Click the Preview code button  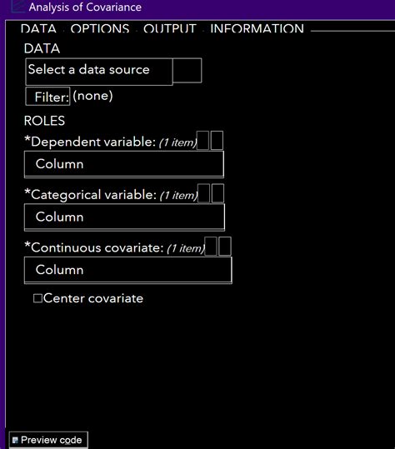[x=48, y=440]
